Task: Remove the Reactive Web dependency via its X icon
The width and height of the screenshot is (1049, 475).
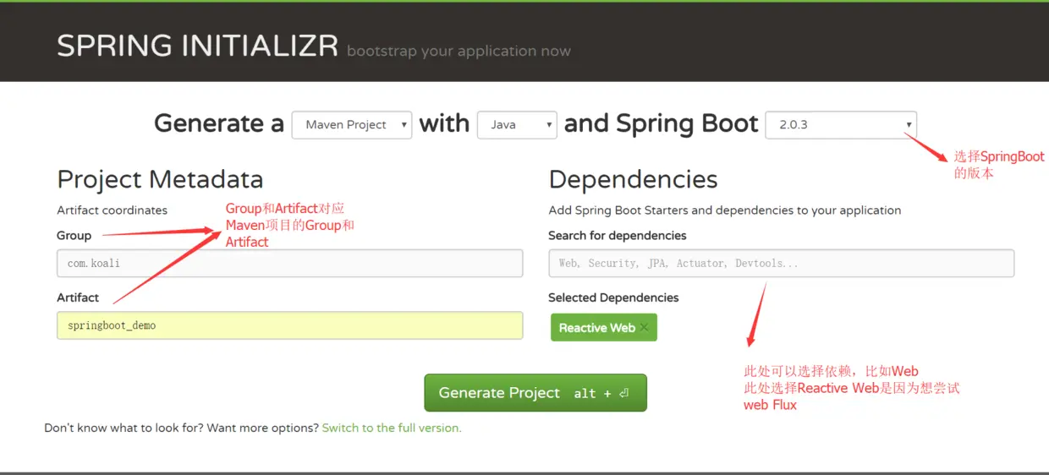Action: point(645,328)
